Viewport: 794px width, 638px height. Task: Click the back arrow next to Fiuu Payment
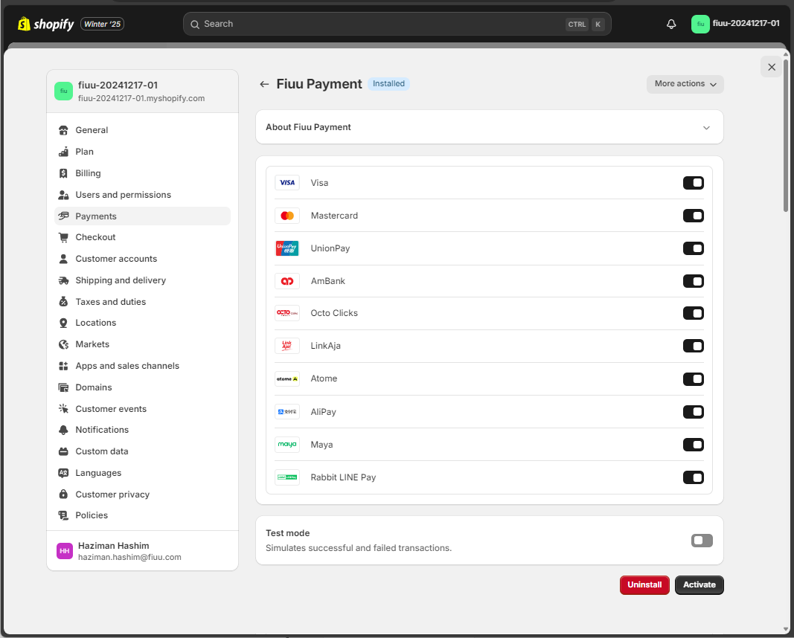[x=264, y=84]
